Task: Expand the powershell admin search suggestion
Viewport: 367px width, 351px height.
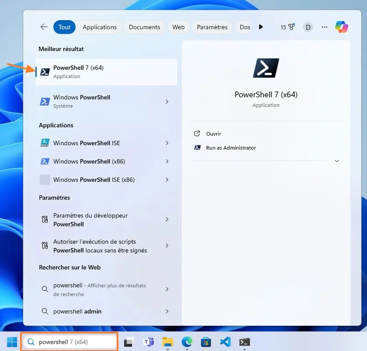Action: click(167, 311)
